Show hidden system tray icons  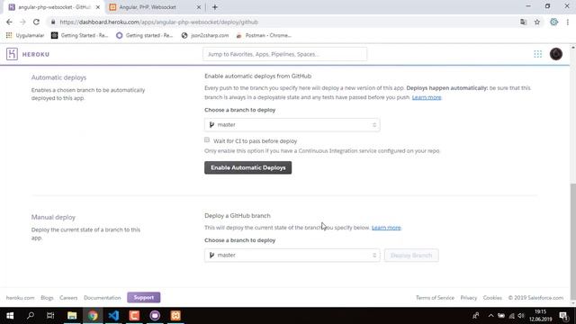[x=490, y=316]
